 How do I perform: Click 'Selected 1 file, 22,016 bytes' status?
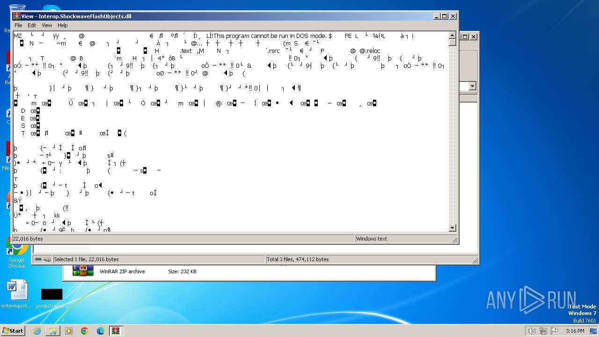click(86, 259)
